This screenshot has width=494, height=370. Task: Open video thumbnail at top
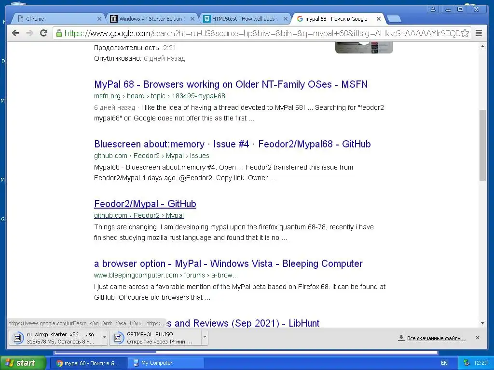pyautogui.click(x=364, y=47)
